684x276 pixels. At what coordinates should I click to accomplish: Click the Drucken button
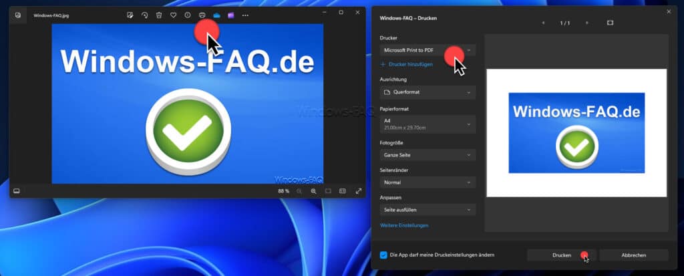561,255
